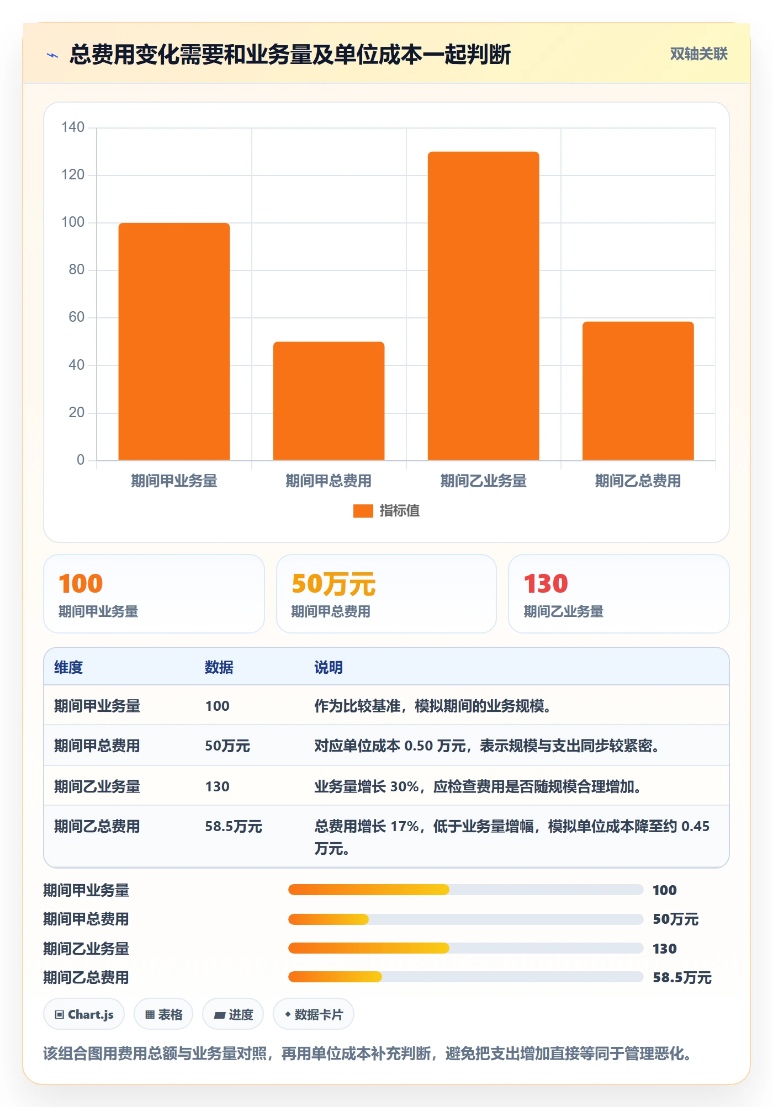773x1107 pixels.
Task: Select the table text starting '业务量增长 30%'
Action: pos(478,786)
